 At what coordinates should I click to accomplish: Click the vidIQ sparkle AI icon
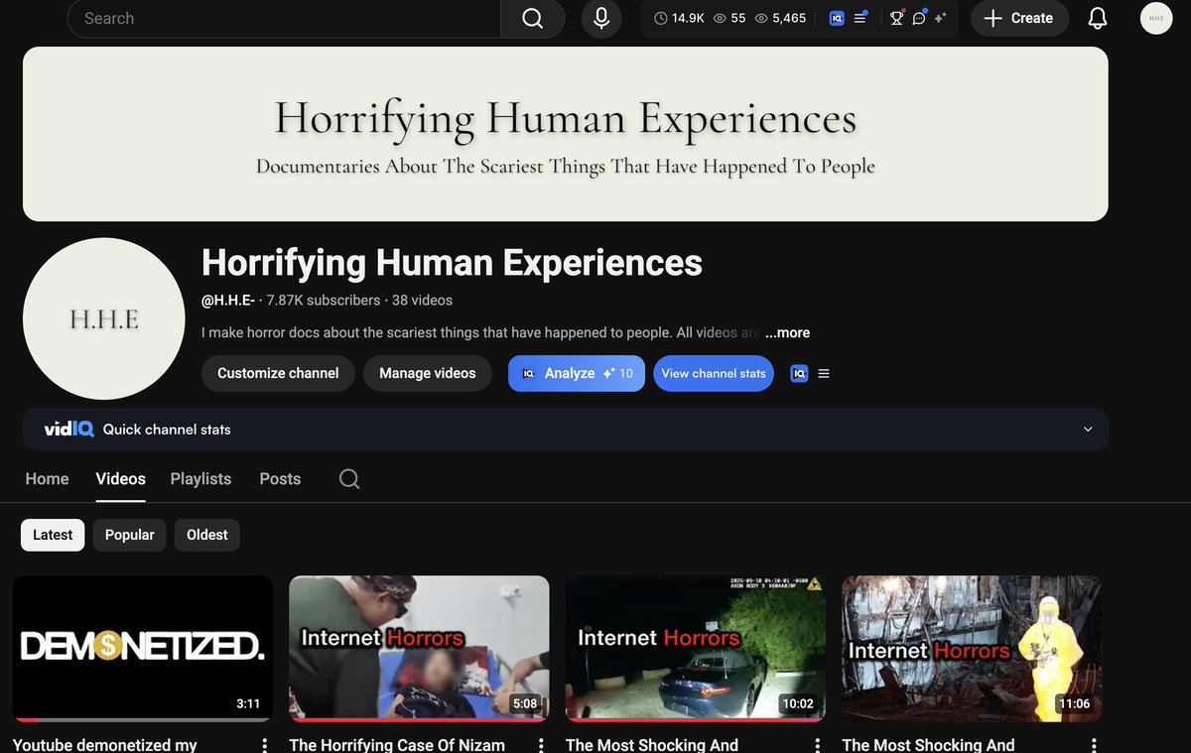click(x=940, y=18)
